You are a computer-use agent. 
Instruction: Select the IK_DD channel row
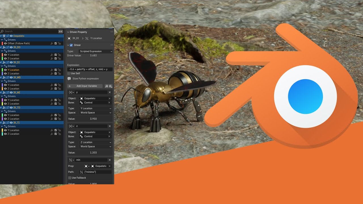(x=32, y=47)
